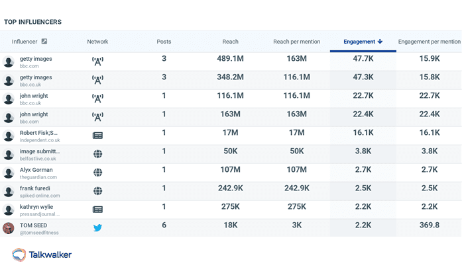462x275 pixels.
Task: Click the broadcast icon in getty images bbc.com row
Action: coord(97,61)
